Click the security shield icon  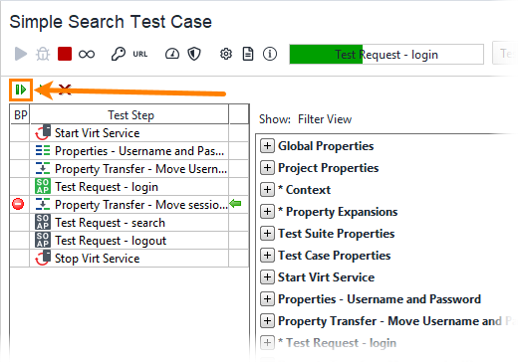(x=194, y=54)
